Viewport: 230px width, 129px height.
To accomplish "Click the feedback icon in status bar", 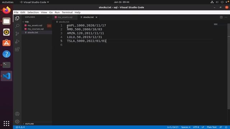I will pyautogui.click(x=221, y=127).
